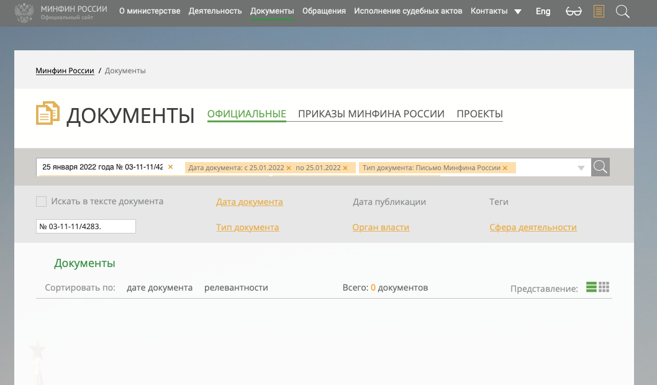Remove the 'по 25.01.2022' date filter

click(345, 168)
